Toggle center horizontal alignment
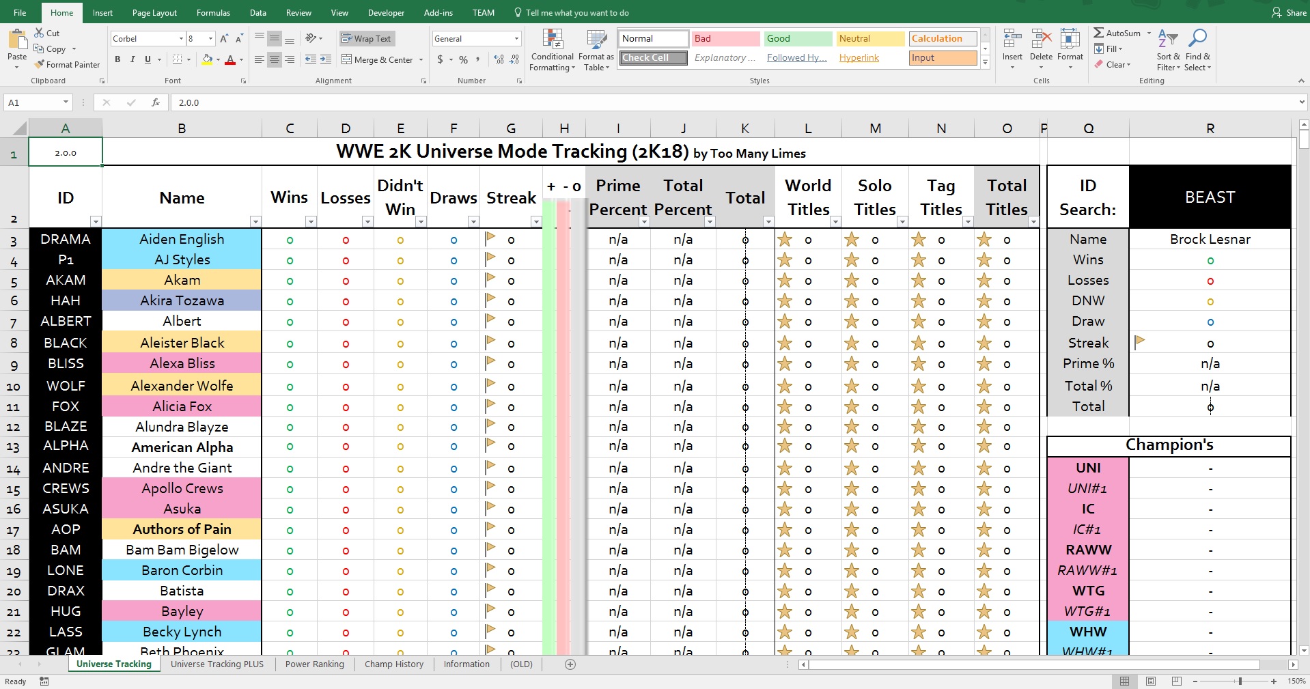1310x689 pixels. coord(275,59)
